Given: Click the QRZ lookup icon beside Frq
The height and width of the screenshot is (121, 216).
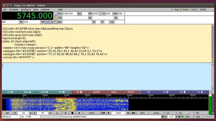Looking at the screenshot, I should coord(55,13).
